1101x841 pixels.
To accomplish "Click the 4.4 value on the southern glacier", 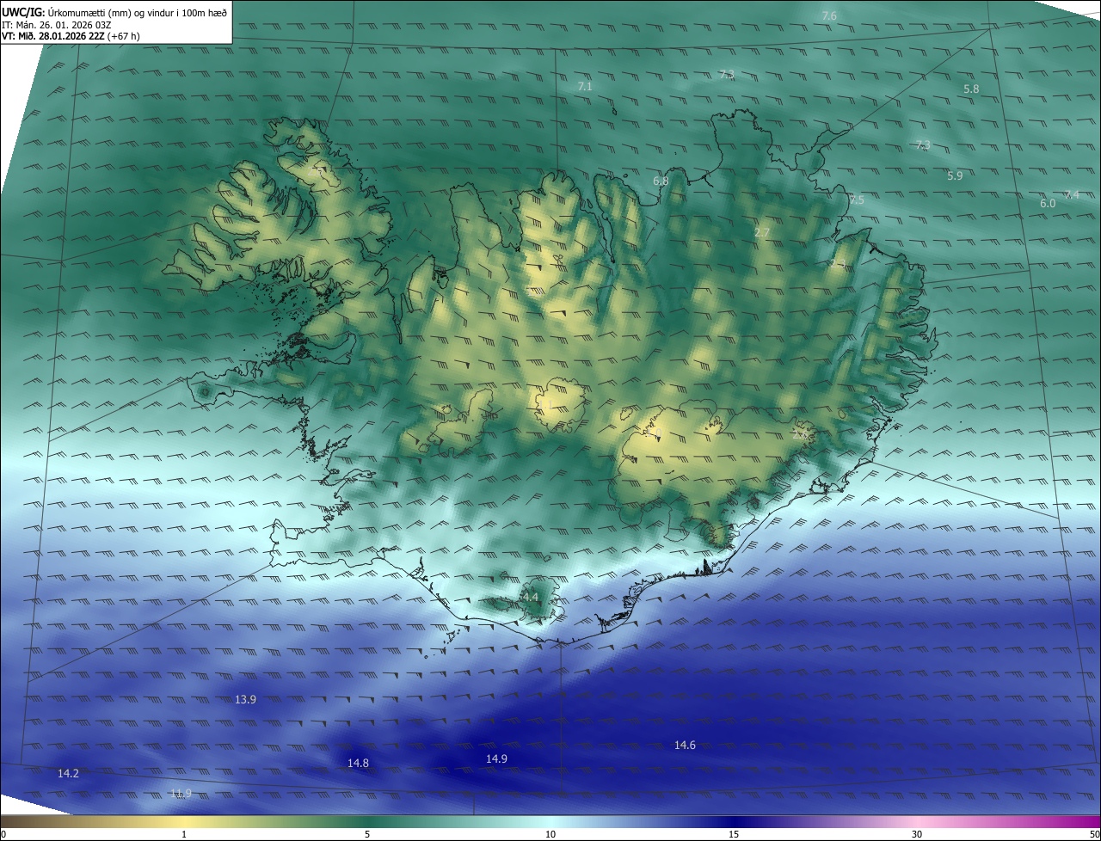I will point(530,597).
